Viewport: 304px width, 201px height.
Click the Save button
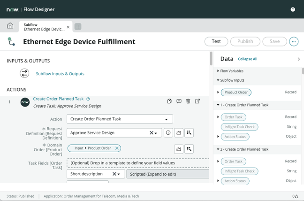point(274,41)
